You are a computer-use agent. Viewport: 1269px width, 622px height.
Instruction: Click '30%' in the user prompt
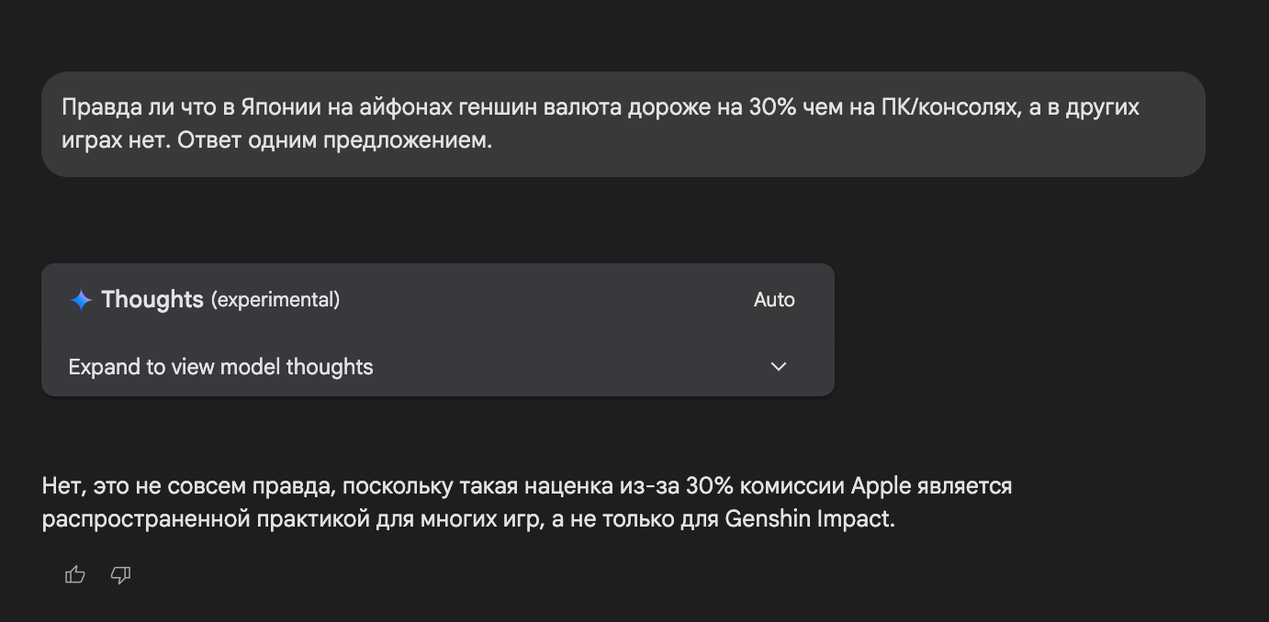[x=774, y=107]
